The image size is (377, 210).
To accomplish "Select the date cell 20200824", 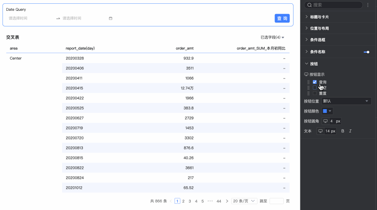I will [75, 178].
